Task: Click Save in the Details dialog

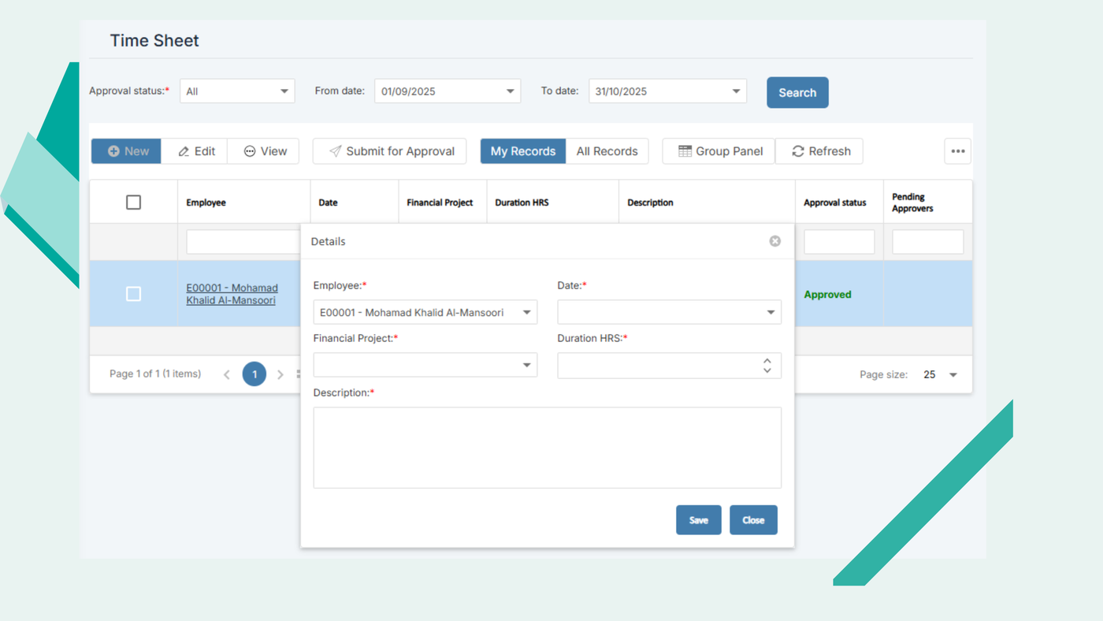Action: 698,520
